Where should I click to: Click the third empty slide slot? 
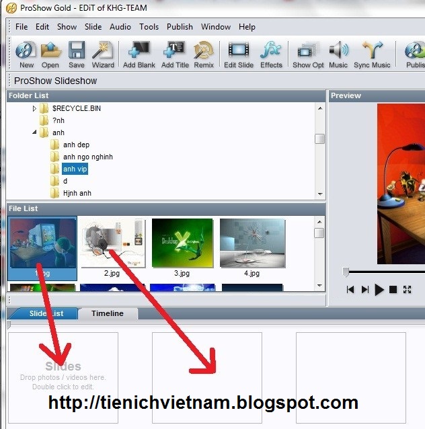(x=351, y=378)
